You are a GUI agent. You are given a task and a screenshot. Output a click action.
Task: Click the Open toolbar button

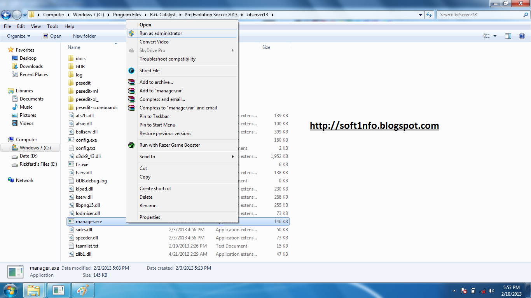point(52,36)
